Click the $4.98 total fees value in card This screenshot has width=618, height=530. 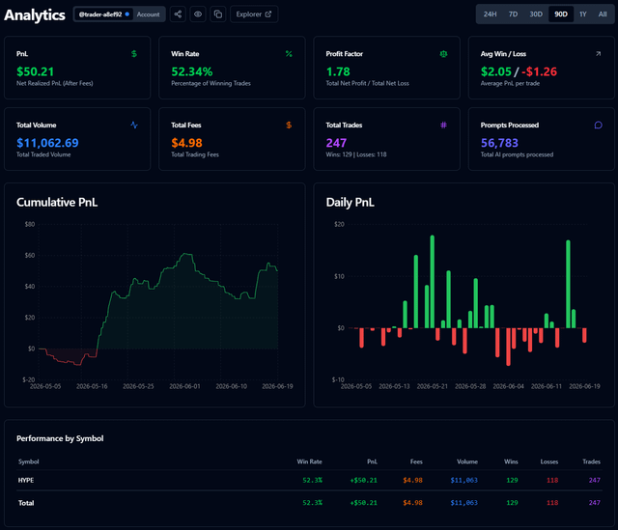(186, 143)
